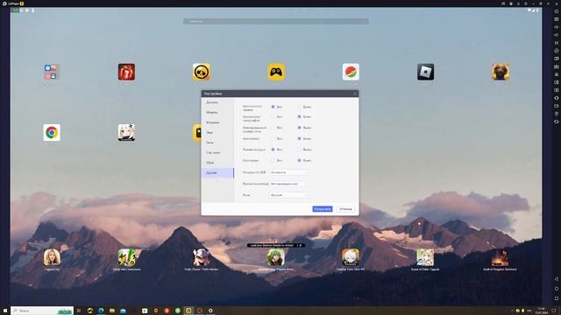Click the Windows taskbar search box
Screen dimensions: 561x315
42,311
